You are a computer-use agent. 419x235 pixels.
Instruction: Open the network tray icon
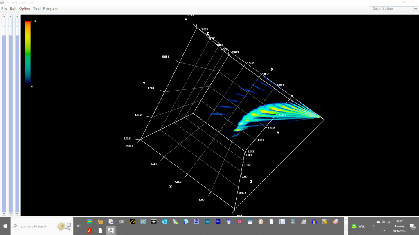(389, 222)
